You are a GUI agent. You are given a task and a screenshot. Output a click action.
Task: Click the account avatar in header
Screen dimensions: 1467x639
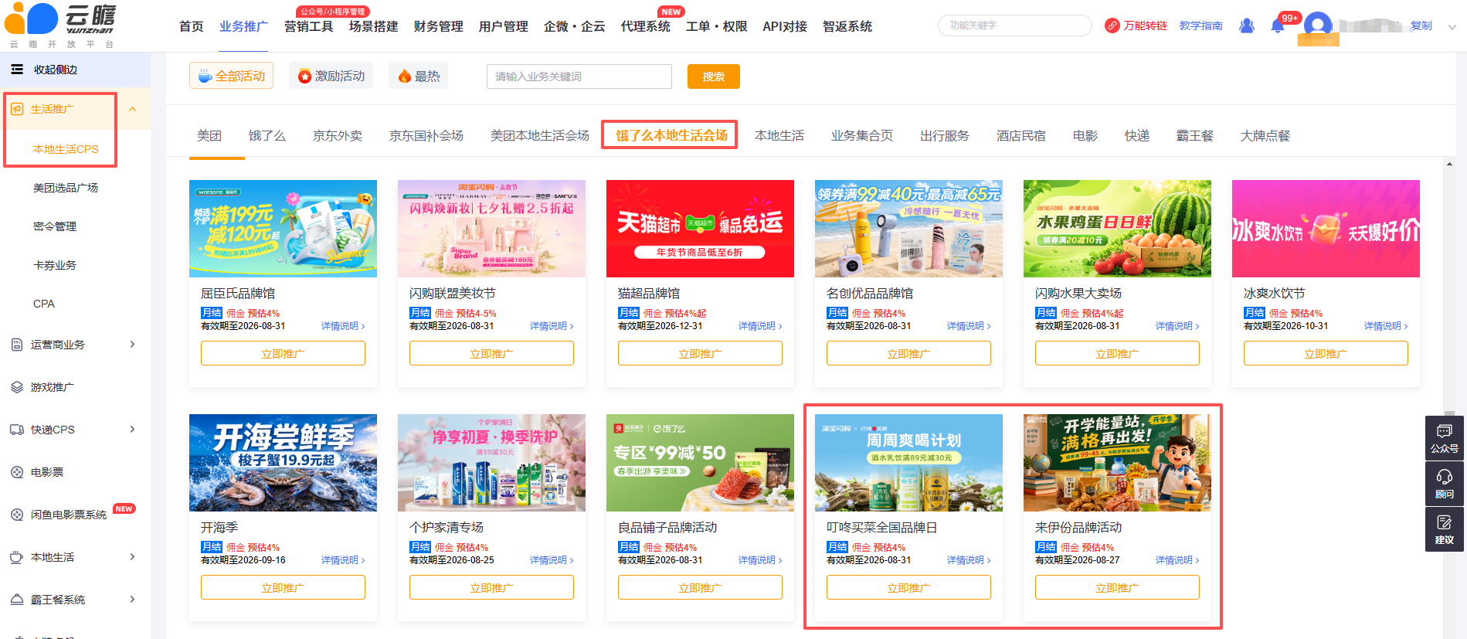(1318, 25)
